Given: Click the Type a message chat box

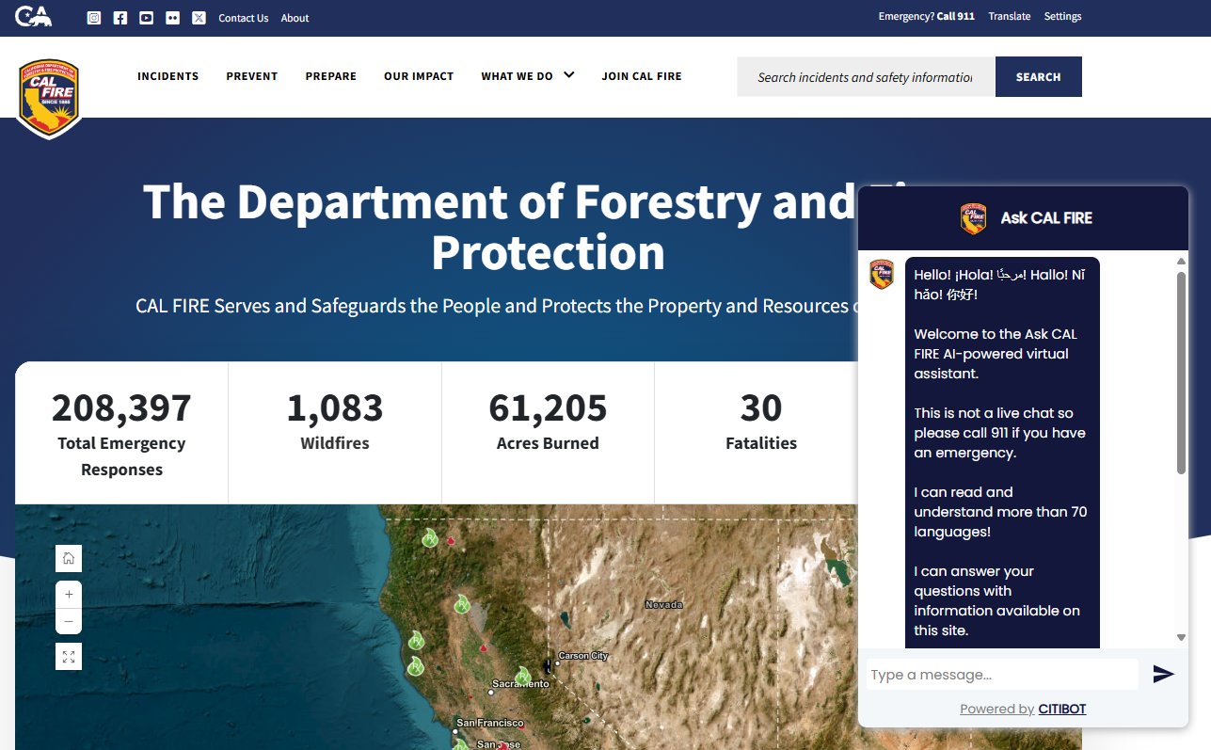Looking at the screenshot, I should pyautogui.click(x=1002, y=675).
